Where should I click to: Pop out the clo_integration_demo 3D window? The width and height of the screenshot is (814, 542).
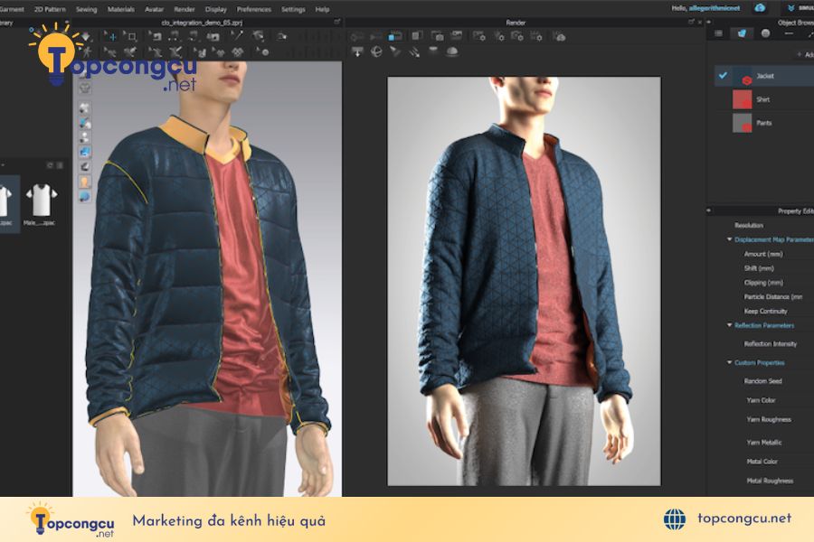point(337,23)
